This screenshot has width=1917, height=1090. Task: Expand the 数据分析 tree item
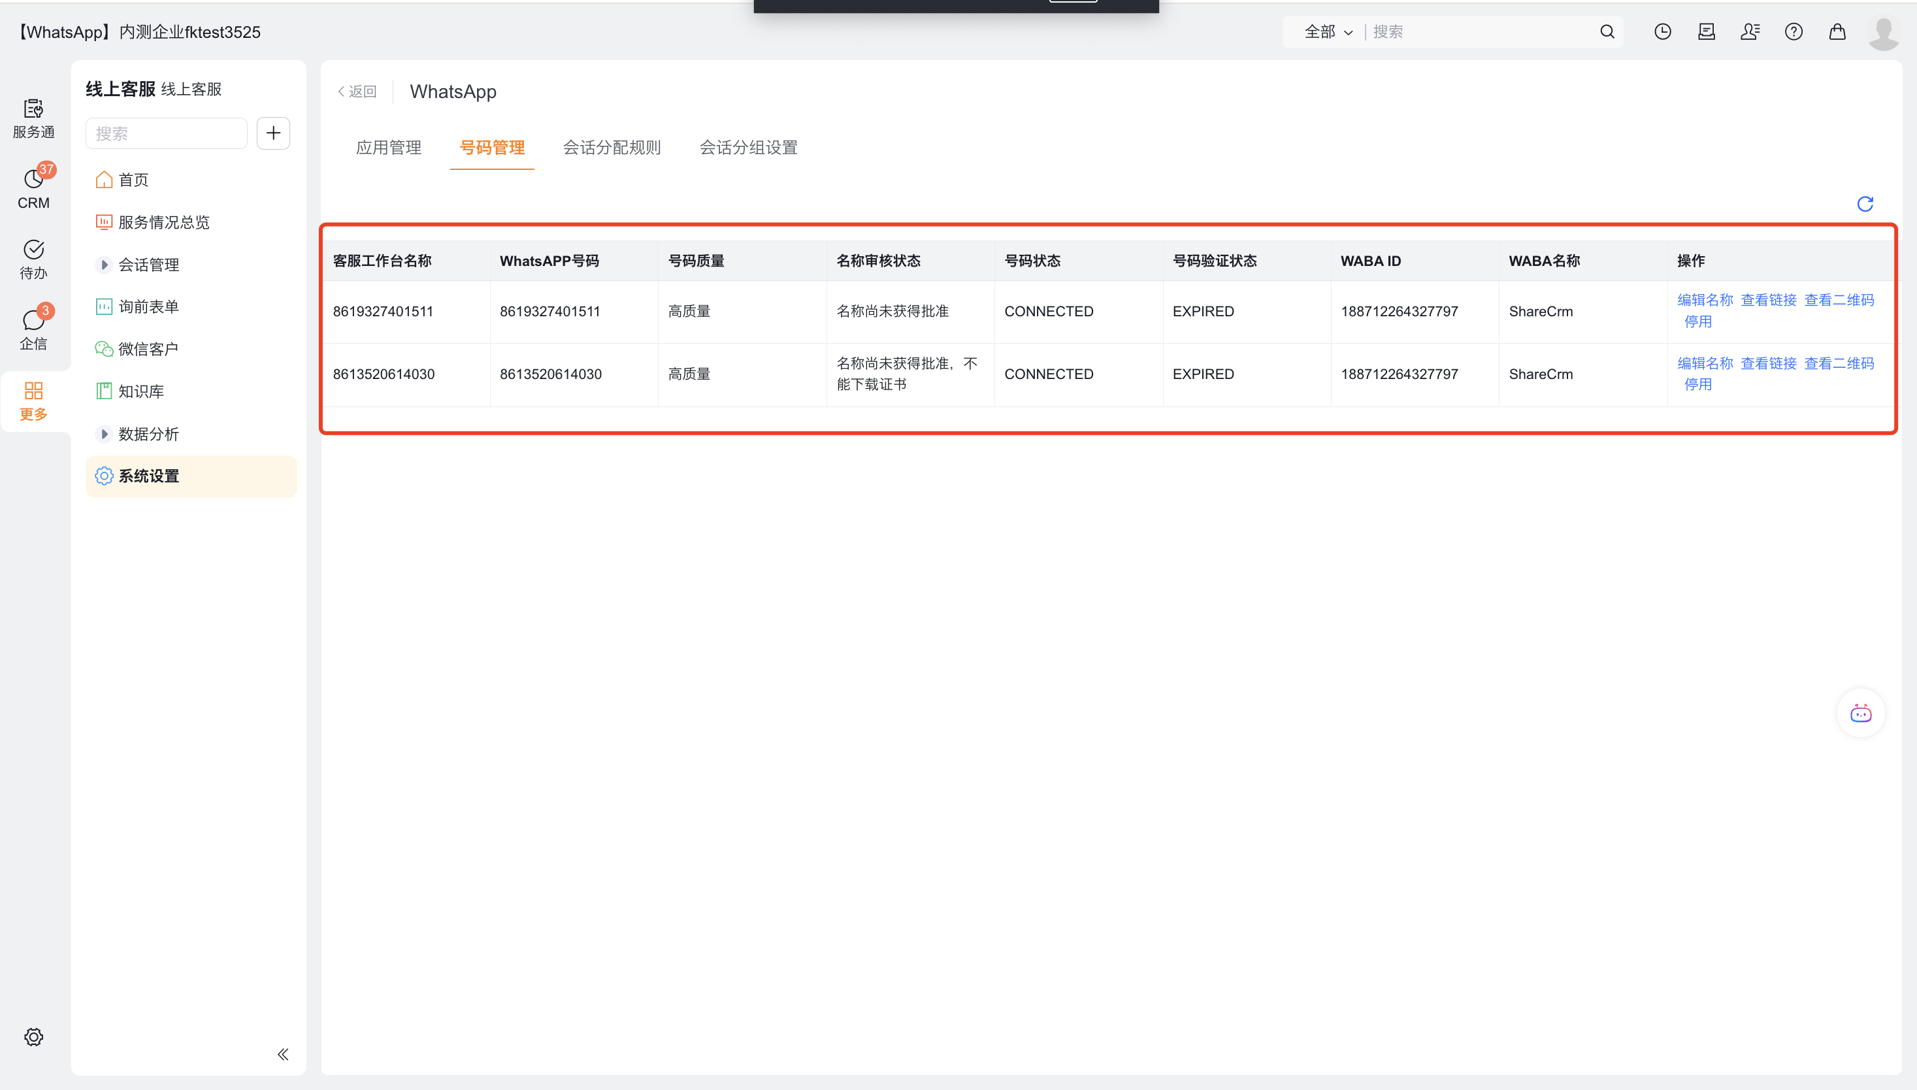click(104, 434)
